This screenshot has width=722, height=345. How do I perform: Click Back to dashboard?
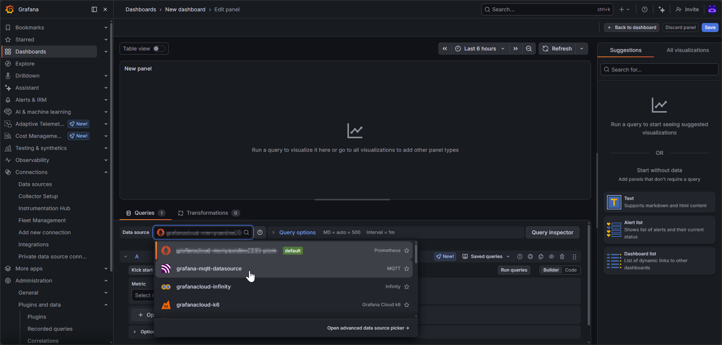click(632, 27)
